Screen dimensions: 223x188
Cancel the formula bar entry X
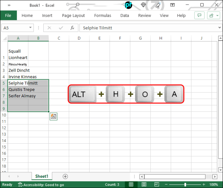tap(49, 28)
